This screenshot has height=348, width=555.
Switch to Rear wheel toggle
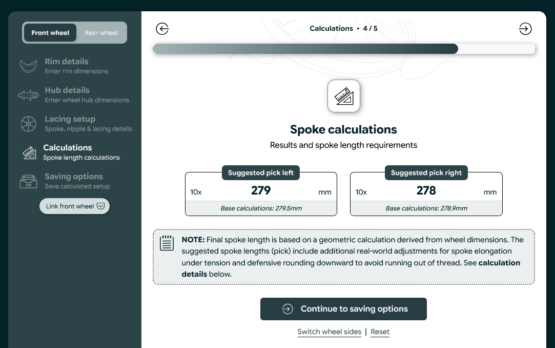click(x=101, y=33)
